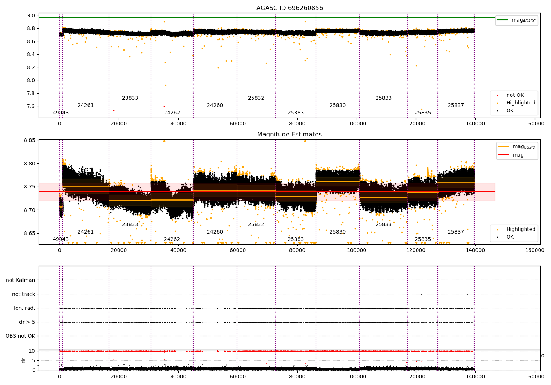Screen dimensions: 551x385
Task: Click the 160000 x-axis tick in bottom plot
Action: pyautogui.click(x=535, y=377)
